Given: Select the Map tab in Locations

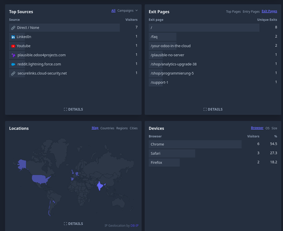Looking at the screenshot, I should [x=95, y=128].
